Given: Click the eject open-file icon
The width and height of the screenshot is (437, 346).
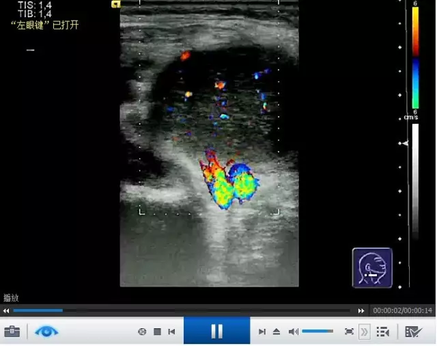Looking at the screenshot, I should (x=277, y=332).
